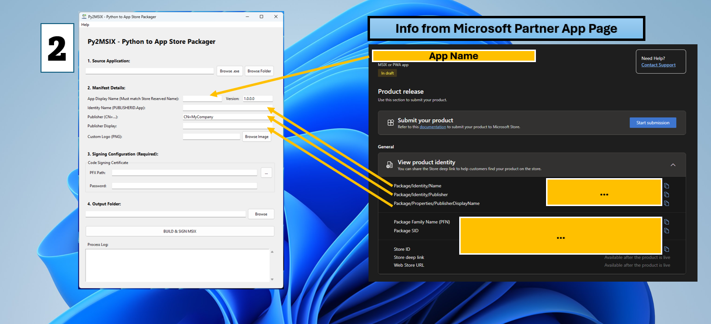Open the documentation hyperlink
The image size is (711, 324).
pyautogui.click(x=433, y=127)
